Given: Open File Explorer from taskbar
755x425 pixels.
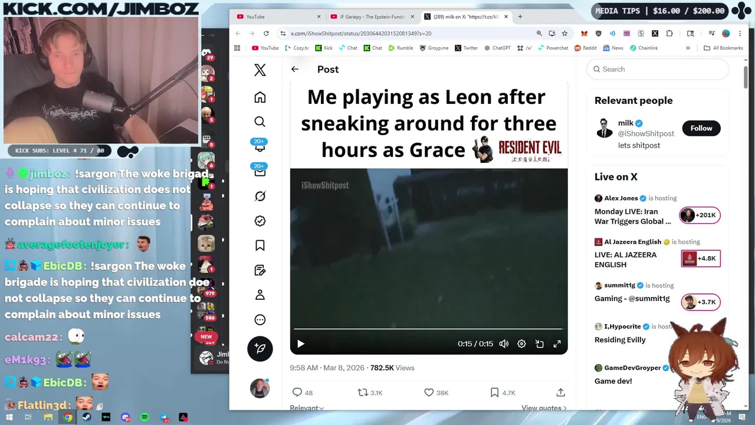Looking at the screenshot, I should click(48, 417).
